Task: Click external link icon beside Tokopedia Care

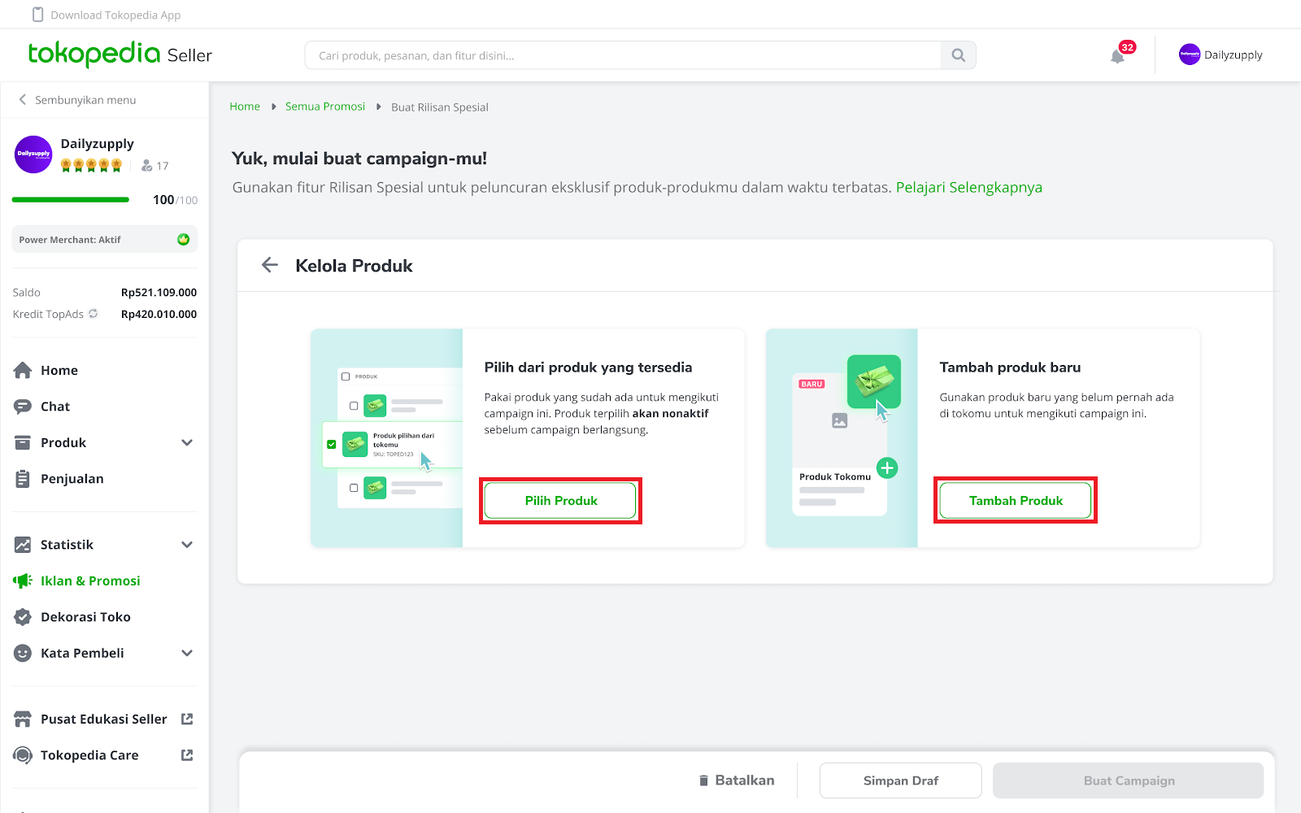Action: pyautogui.click(x=187, y=755)
